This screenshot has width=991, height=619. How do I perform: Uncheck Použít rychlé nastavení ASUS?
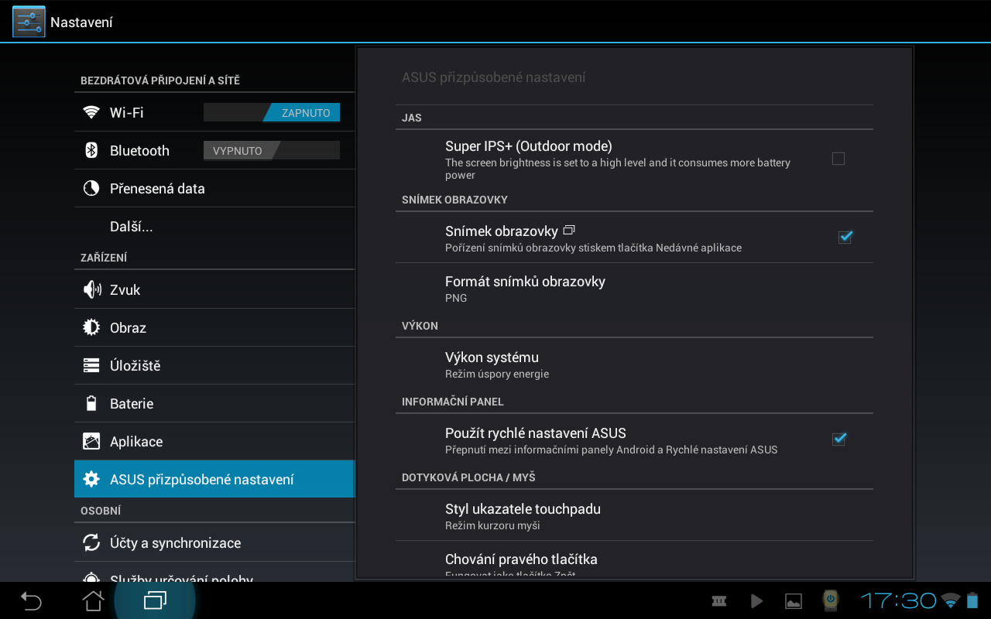(x=838, y=439)
